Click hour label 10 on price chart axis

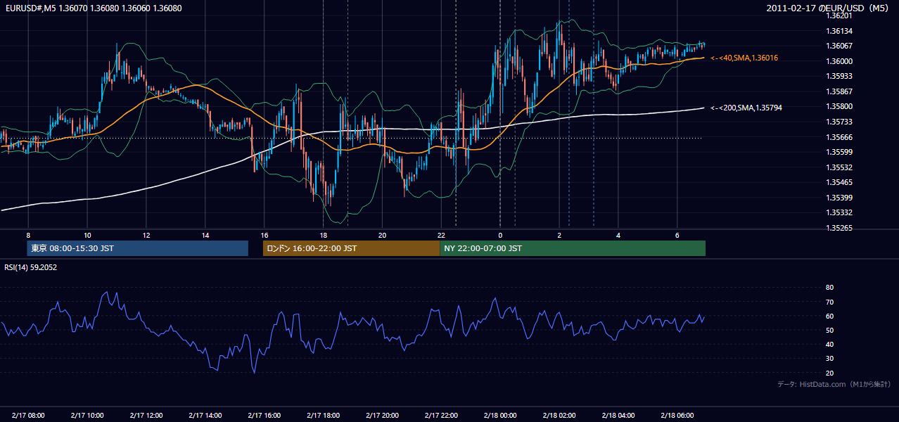[x=87, y=235]
